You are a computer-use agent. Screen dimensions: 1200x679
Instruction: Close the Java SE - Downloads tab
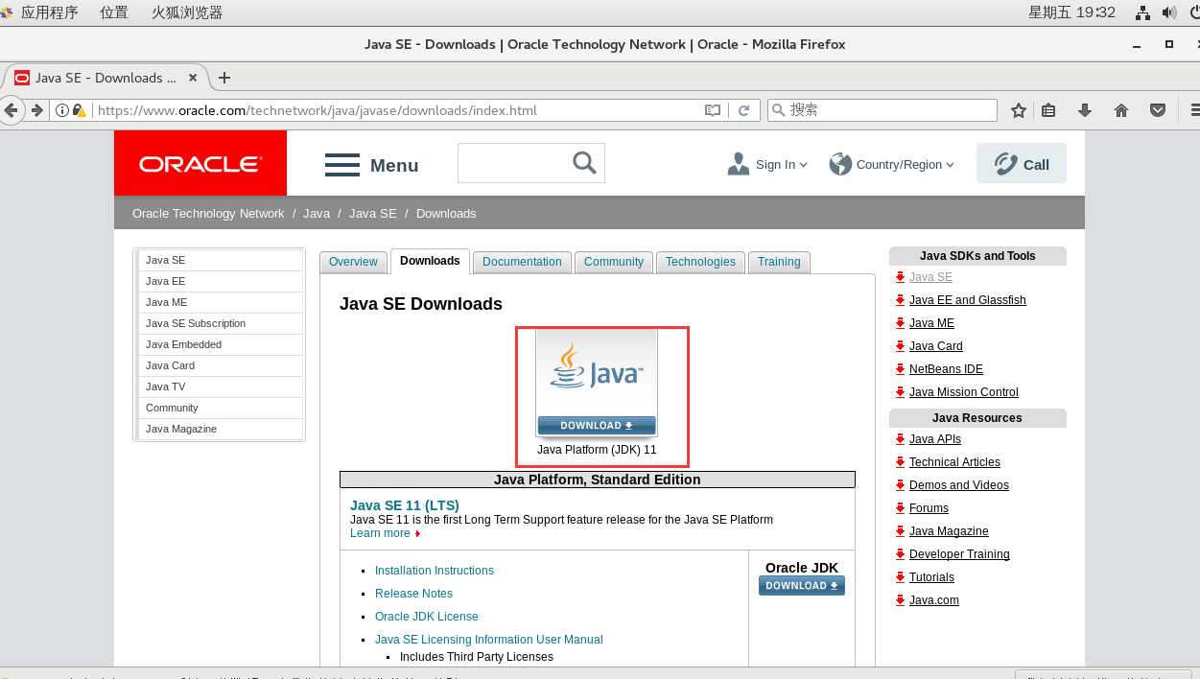(x=193, y=78)
